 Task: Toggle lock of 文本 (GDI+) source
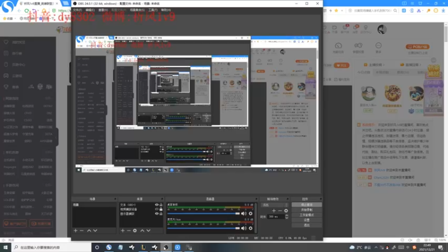(x=161, y=205)
